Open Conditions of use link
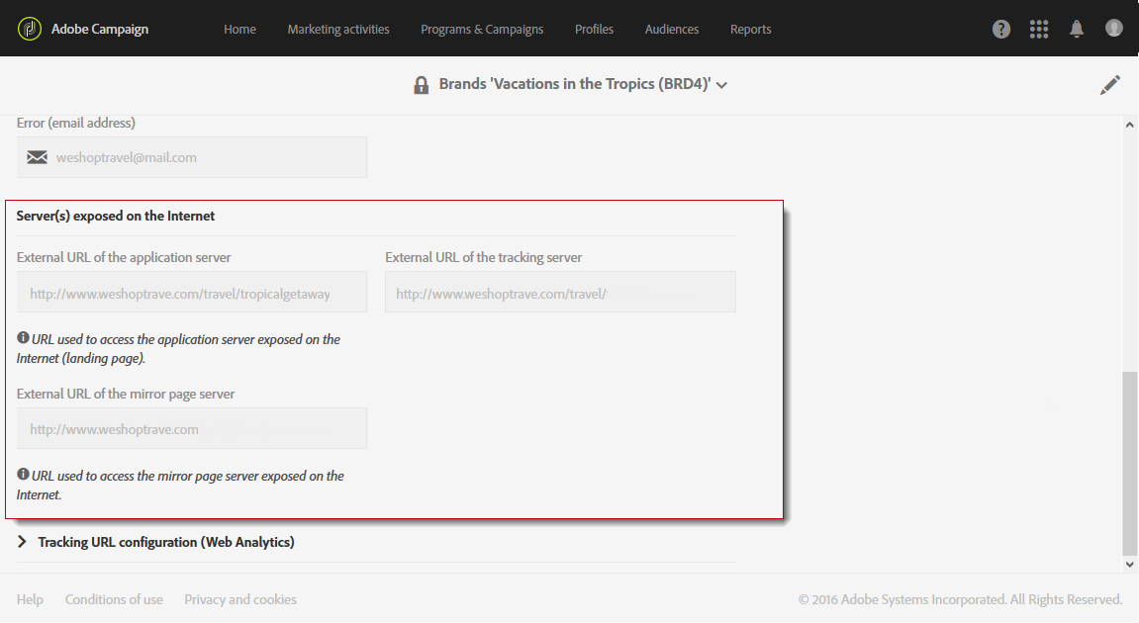 coord(114,600)
